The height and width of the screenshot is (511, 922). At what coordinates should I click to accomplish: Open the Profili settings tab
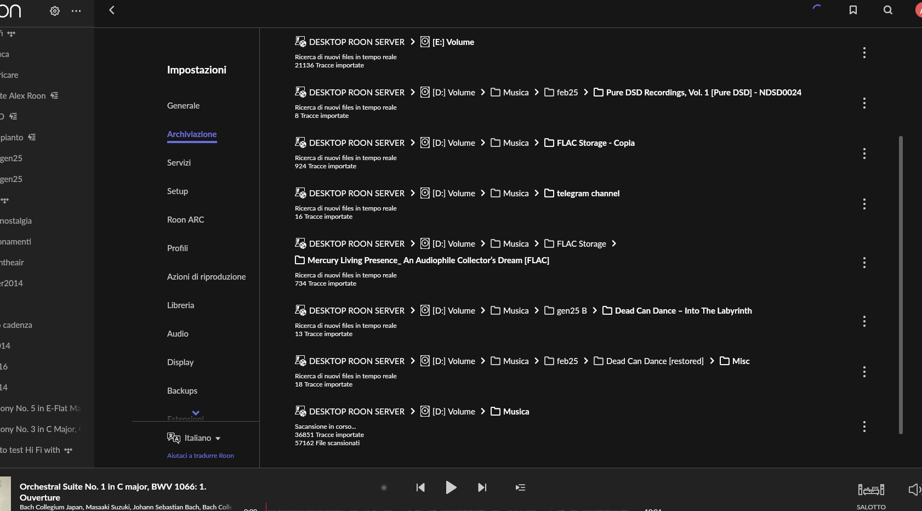(x=178, y=248)
